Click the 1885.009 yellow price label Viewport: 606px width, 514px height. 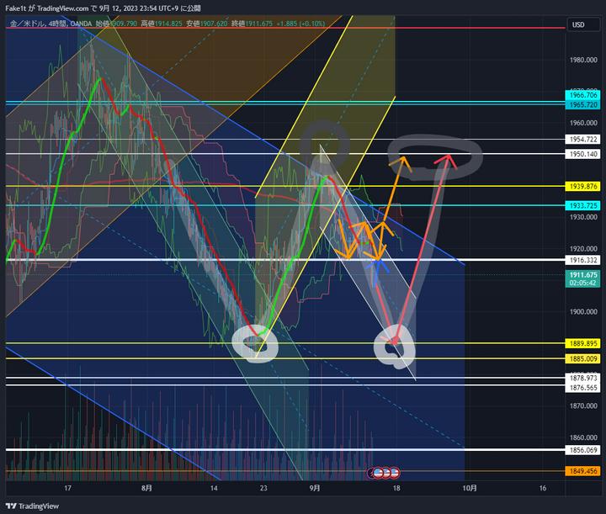tap(583, 358)
